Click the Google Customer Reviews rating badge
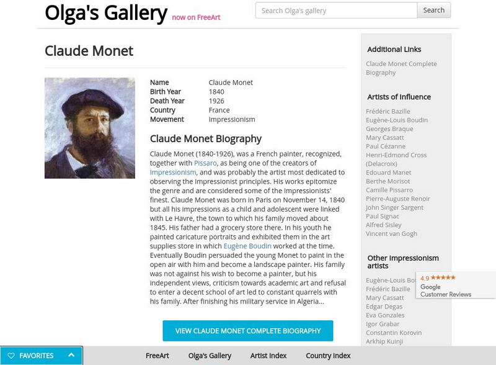Screen dimensions: 496x365 (x=456, y=286)
